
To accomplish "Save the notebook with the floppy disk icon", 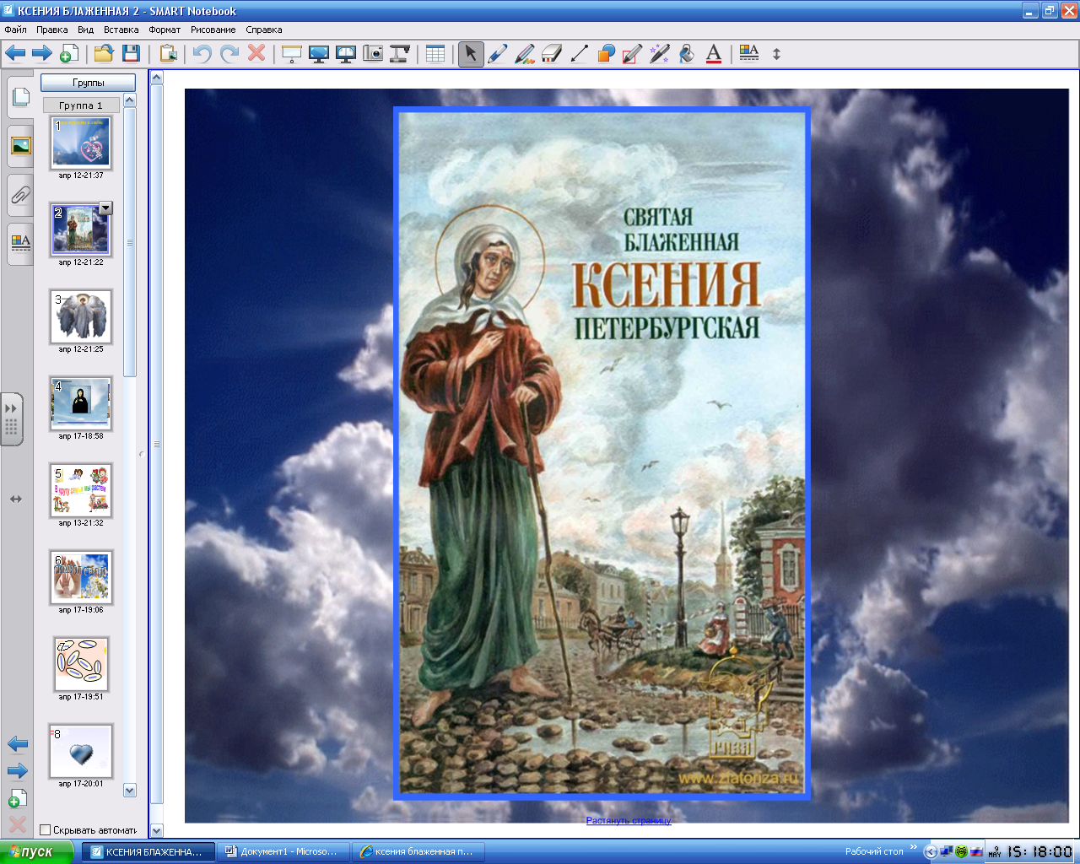I will tap(131, 54).
